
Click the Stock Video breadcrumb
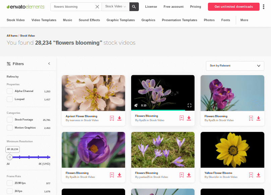[28, 36]
